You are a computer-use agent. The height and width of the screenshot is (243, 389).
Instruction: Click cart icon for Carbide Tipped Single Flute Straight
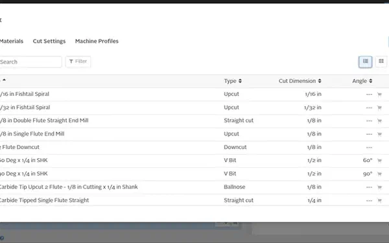tap(379, 201)
